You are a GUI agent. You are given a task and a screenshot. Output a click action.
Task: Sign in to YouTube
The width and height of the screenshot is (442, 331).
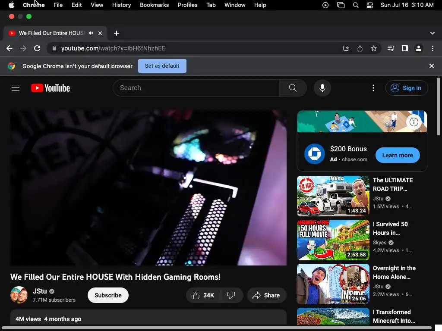tap(407, 88)
